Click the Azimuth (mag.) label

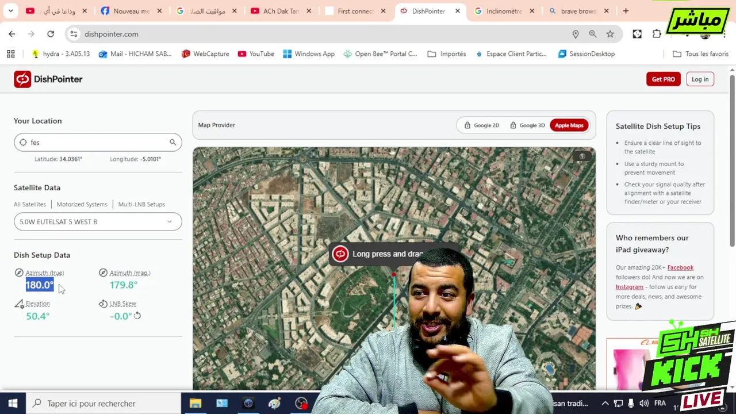coord(130,273)
